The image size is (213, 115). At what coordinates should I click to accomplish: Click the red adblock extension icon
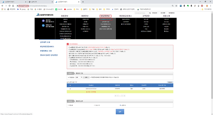(202, 6)
